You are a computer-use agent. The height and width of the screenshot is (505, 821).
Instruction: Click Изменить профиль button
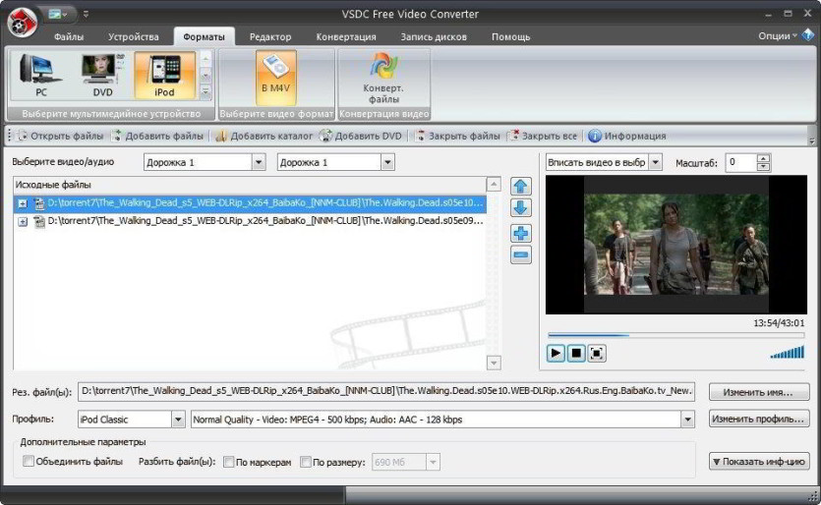759,419
